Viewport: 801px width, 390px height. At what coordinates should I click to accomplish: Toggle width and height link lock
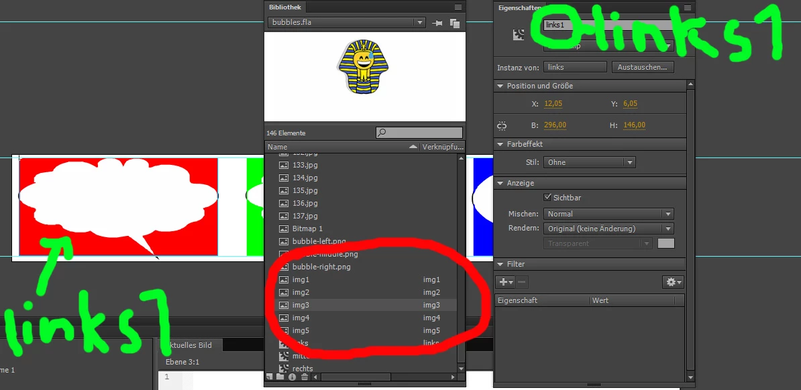(502, 125)
